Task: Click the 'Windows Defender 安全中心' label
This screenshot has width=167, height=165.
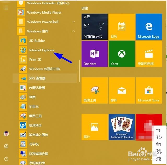Action: tap(48, 3)
